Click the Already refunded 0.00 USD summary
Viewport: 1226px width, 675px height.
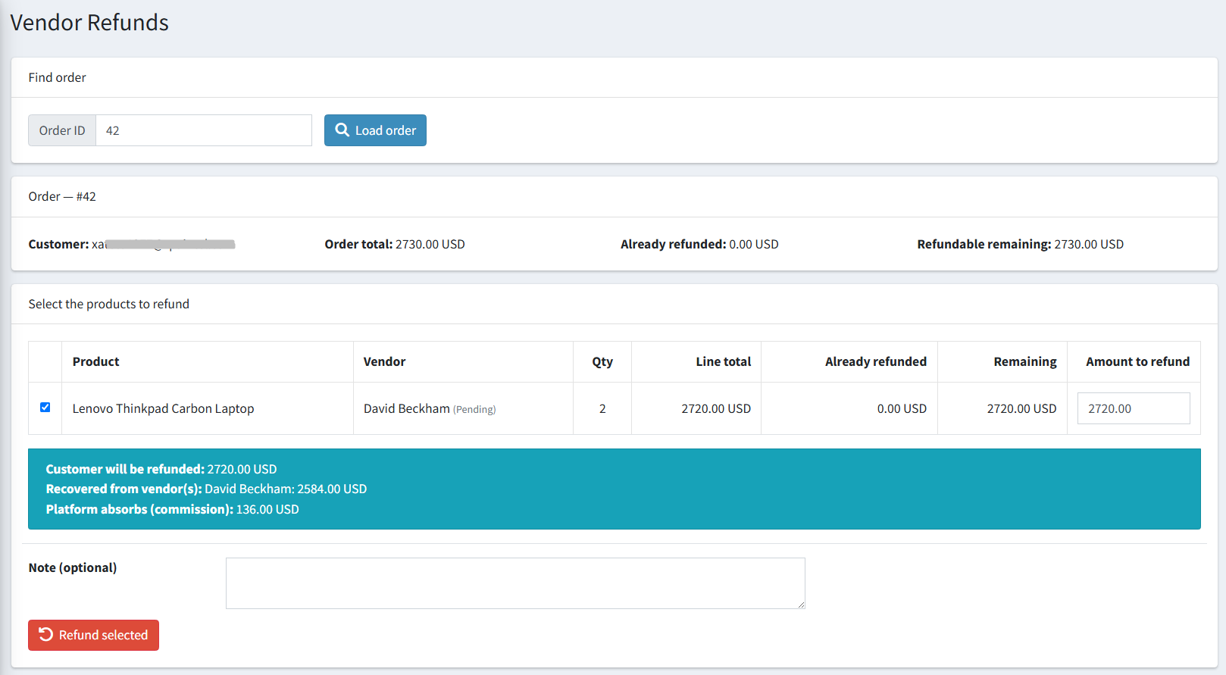[699, 244]
